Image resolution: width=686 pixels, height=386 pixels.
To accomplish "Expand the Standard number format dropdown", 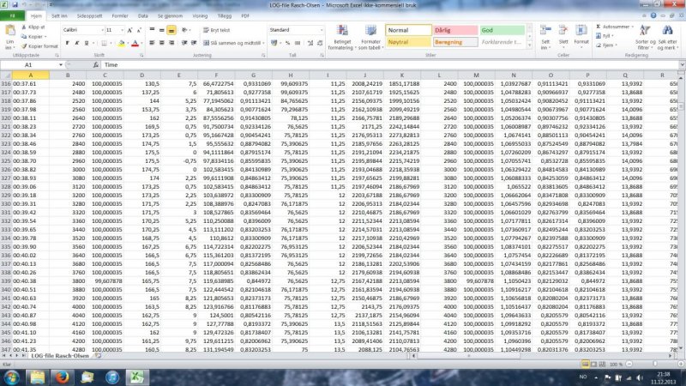I will point(322,29).
